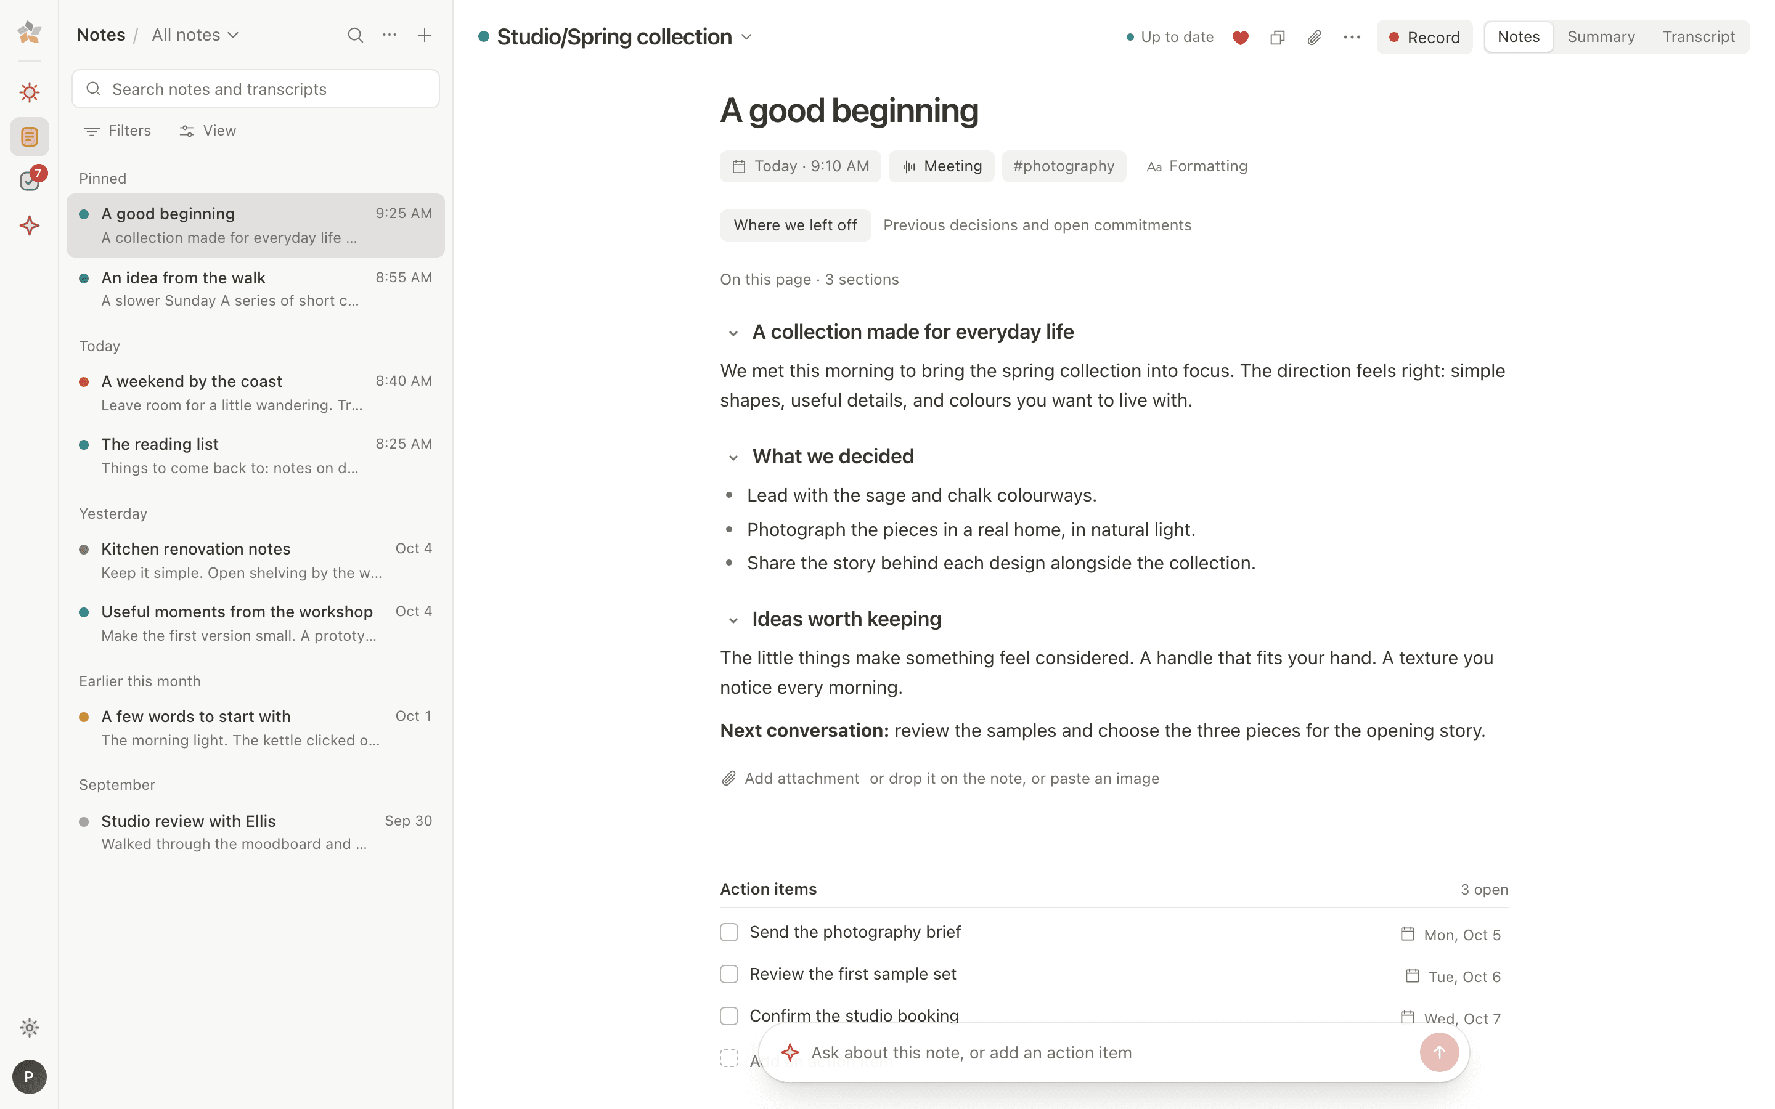
Task: Collapse the What we decided section
Action: (733, 458)
